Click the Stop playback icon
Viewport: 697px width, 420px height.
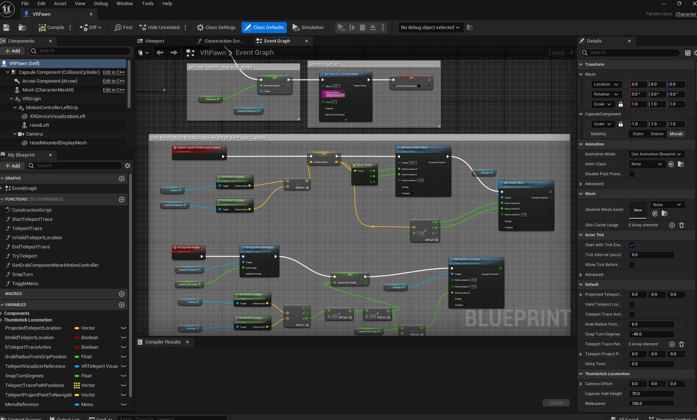coord(362,28)
